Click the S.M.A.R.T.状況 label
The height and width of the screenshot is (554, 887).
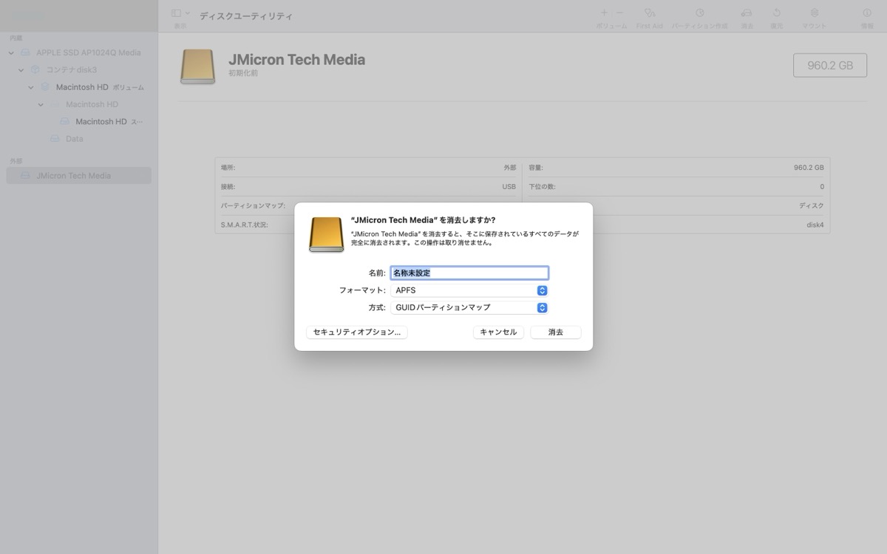pyautogui.click(x=244, y=225)
